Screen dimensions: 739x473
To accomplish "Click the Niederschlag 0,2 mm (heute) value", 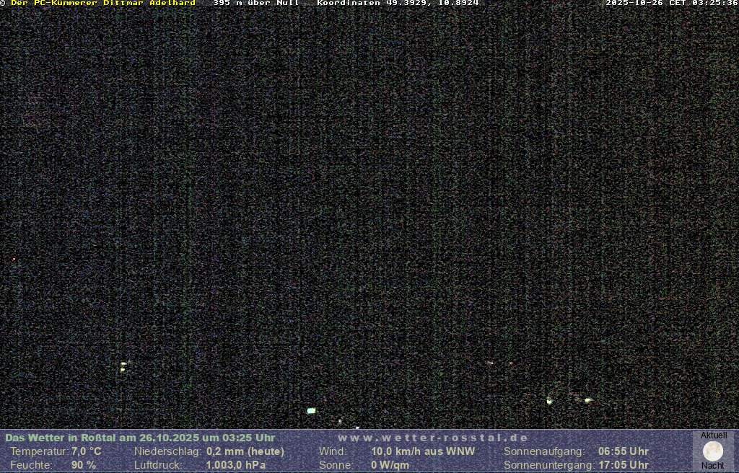I will pyautogui.click(x=245, y=451).
